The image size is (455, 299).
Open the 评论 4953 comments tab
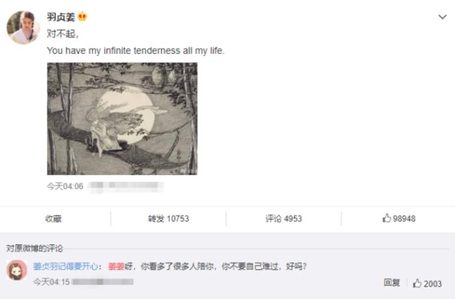point(283,218)
